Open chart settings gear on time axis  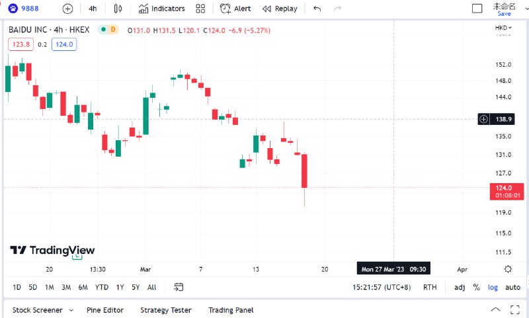tap(508, 269)
